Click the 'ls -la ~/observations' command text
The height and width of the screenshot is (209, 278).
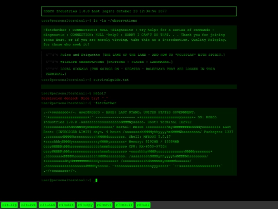115,21
